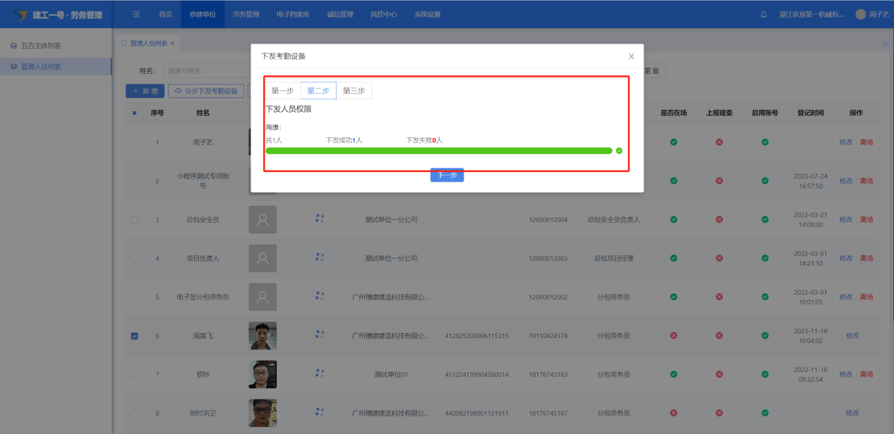Viewport: 894px width, 434px height.
Task: Click the 是否在场 red icon for 周高飞
Action: click(673, 335)
